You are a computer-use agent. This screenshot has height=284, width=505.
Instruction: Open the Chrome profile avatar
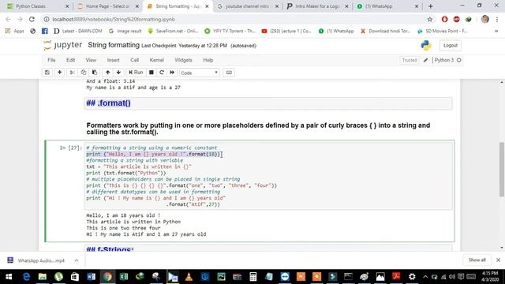(485, 19)
